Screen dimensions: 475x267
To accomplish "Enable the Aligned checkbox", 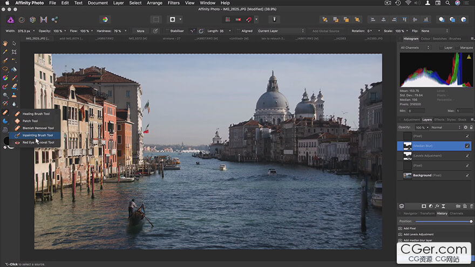I will 237,31.
